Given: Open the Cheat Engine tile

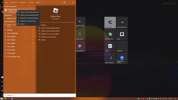Looking at the screenshot, I should [x=110, y=22].
